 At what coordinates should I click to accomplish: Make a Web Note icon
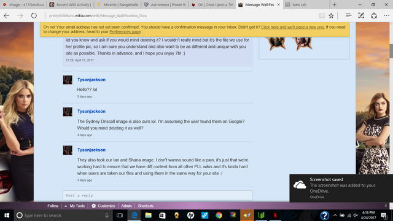click(x=361, y=15)
